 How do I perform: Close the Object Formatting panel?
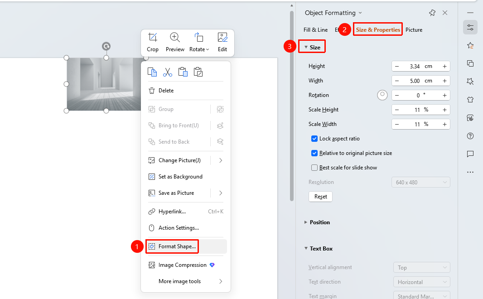(445, 13)
